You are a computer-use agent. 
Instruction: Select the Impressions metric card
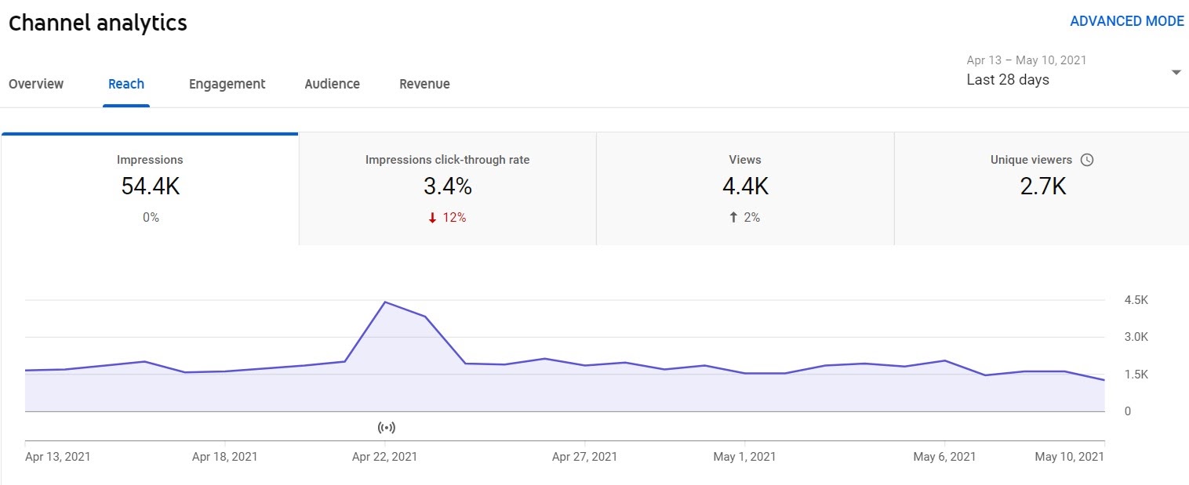150,186
